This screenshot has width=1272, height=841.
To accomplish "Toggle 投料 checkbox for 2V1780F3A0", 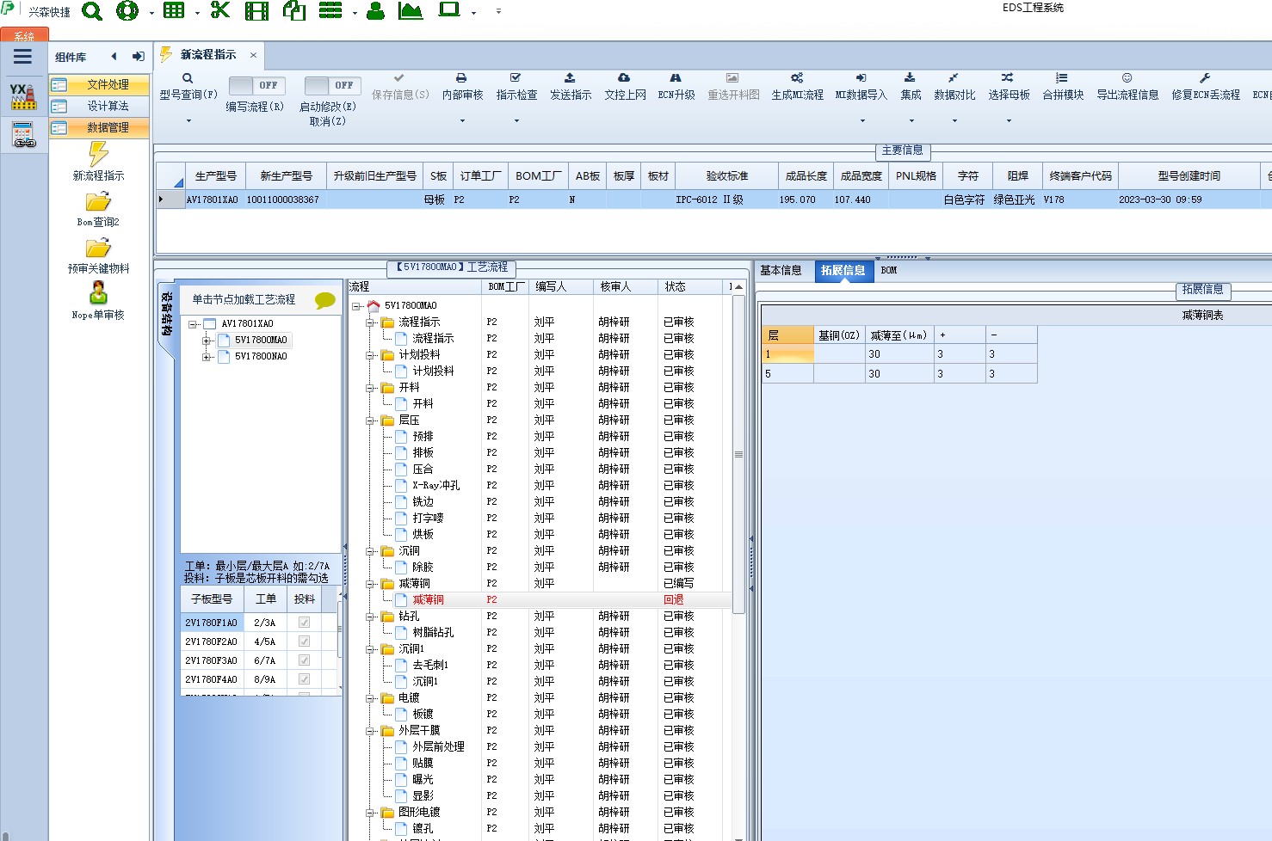I will (x=304, y=660).
